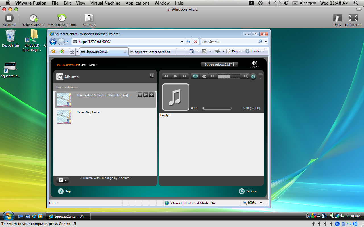Toggle shuffle mode in player controls

(x=204, y=76)
